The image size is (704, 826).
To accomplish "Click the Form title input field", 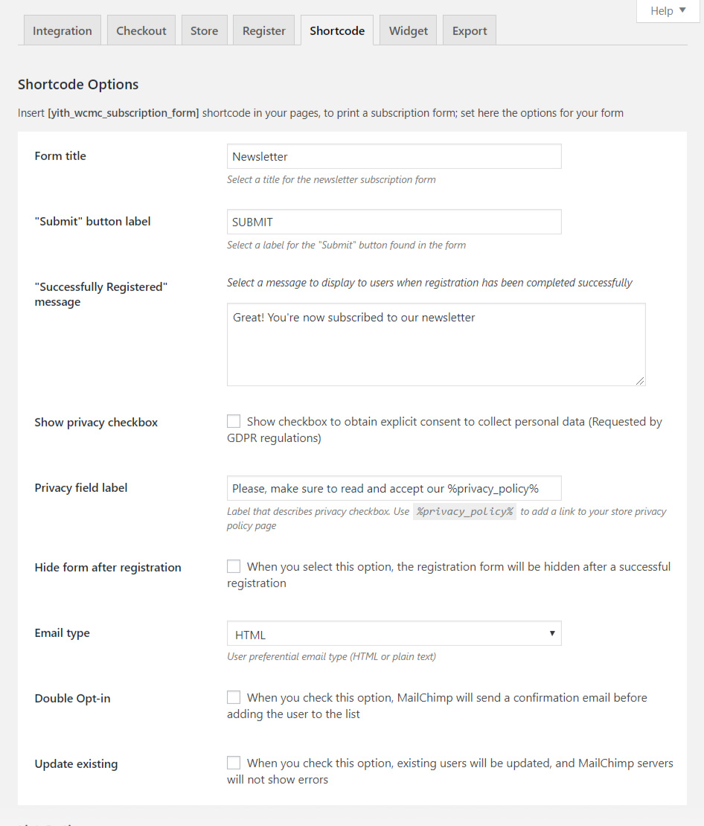I will point(394,156).
